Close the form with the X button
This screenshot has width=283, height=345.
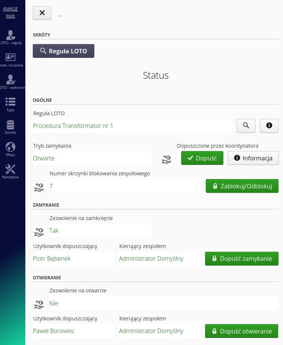42,13
